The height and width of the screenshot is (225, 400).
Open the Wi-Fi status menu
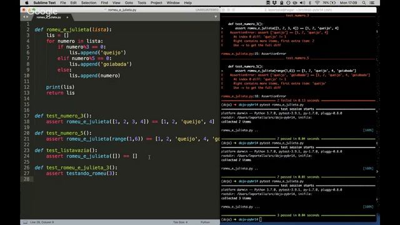pyautogui.click(x=317, y=2)
